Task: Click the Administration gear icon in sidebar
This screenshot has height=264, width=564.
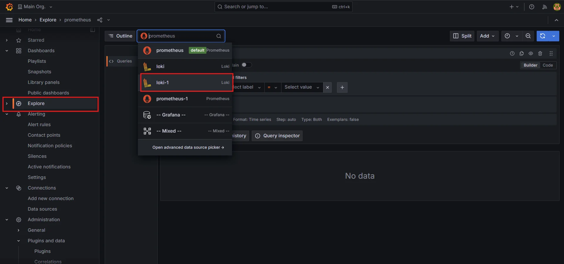Action: point(19,220)
